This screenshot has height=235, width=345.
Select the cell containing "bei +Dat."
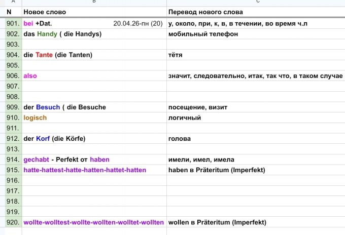pyautogui.click(x=94, y=23)
